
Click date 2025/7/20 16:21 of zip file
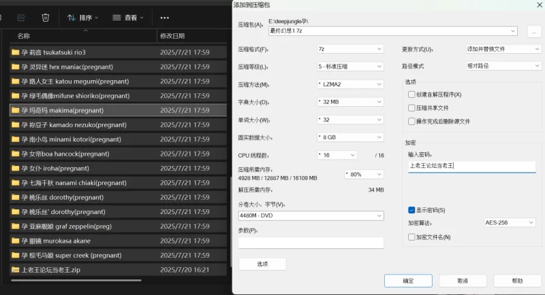[x=185, y=270]
